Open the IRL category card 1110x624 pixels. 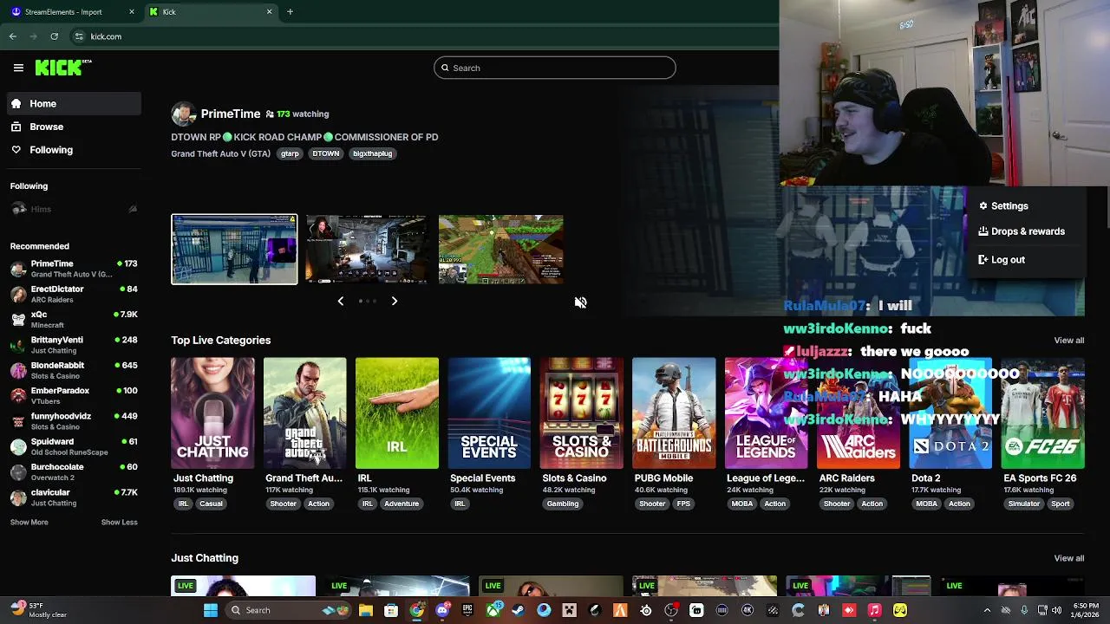[397, 413]
